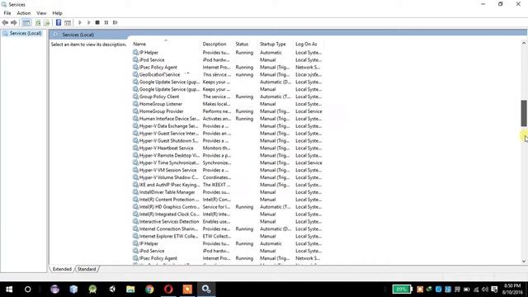Click the gear icon beside Group Policy Client

(135, 97)
